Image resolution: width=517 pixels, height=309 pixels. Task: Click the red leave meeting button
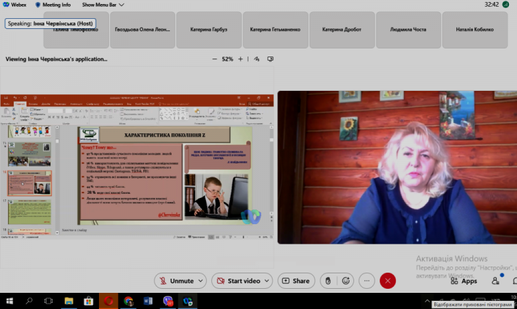[x=388, y=281]
